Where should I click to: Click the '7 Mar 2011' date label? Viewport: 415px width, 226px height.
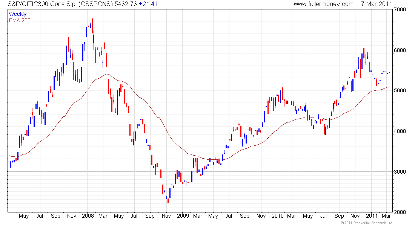pyautogui.click(x=377, y=4)
